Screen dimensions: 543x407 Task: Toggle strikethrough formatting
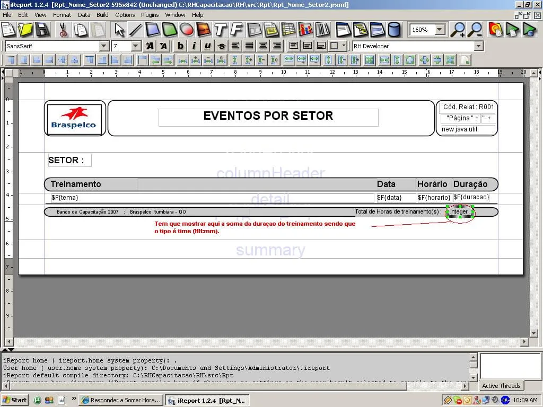[221, 46]
